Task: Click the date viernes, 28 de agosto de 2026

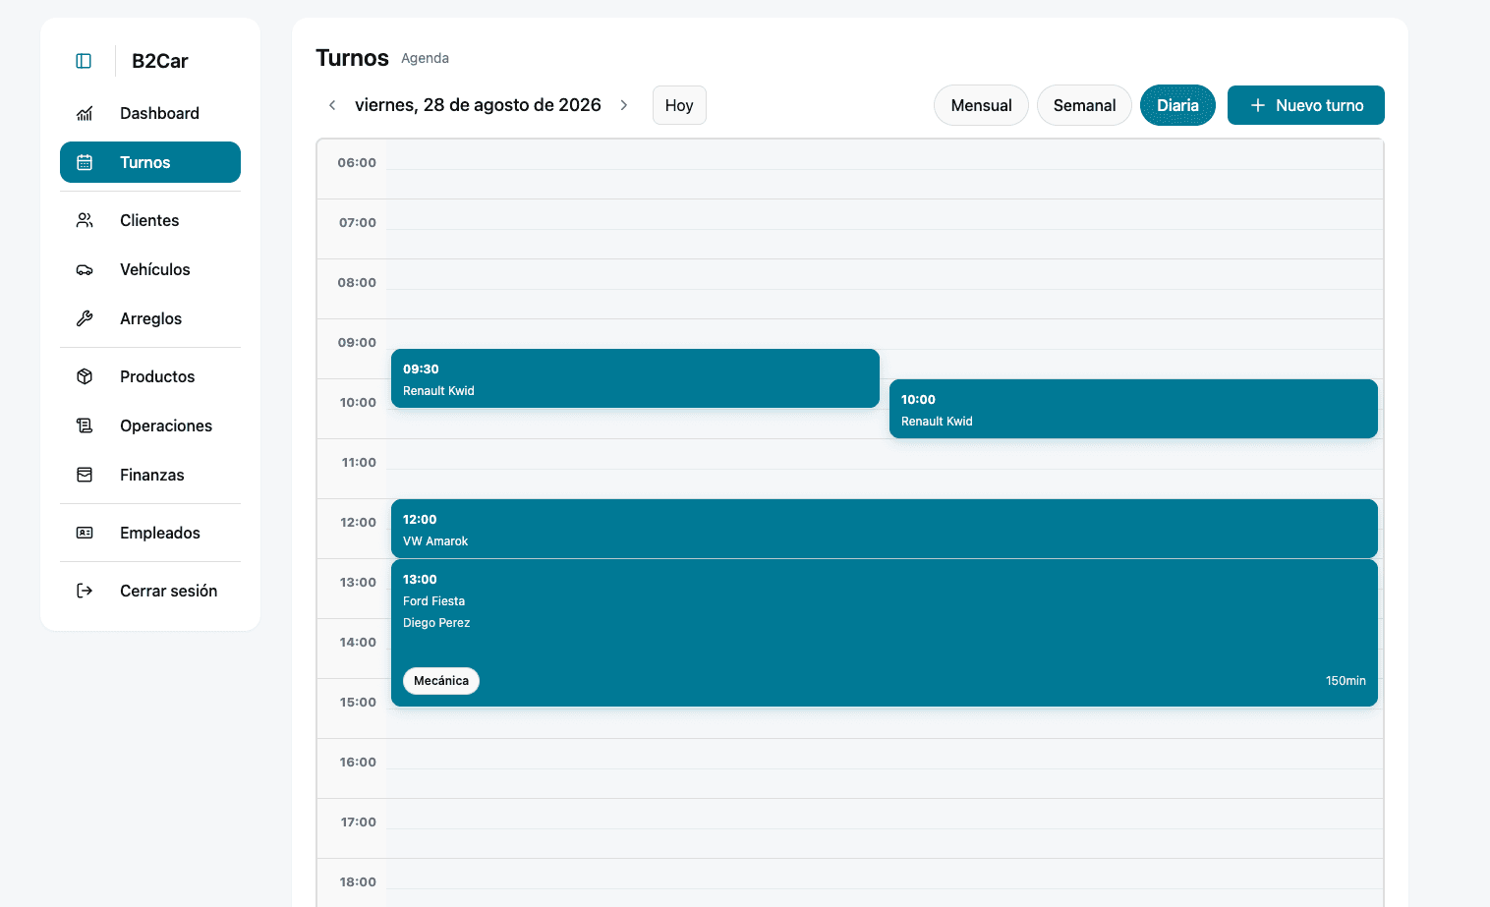Action: pos(478,105)
